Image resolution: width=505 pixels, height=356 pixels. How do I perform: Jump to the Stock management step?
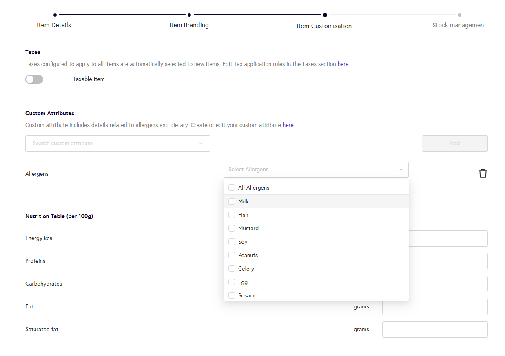(x=459, y=25)
